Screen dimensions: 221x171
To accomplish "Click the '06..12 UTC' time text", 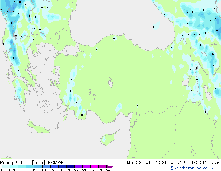I will [184, 163].
